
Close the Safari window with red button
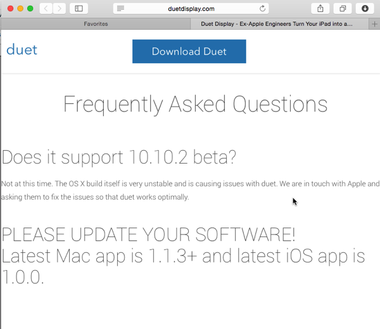coord(10,9)
